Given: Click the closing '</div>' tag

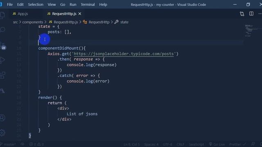Looking at the screenshot, I should 64,119.
